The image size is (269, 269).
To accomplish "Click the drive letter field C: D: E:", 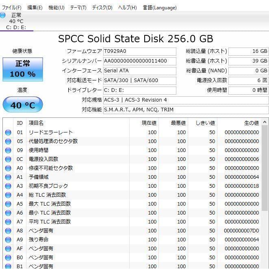I will pos(140,90).
